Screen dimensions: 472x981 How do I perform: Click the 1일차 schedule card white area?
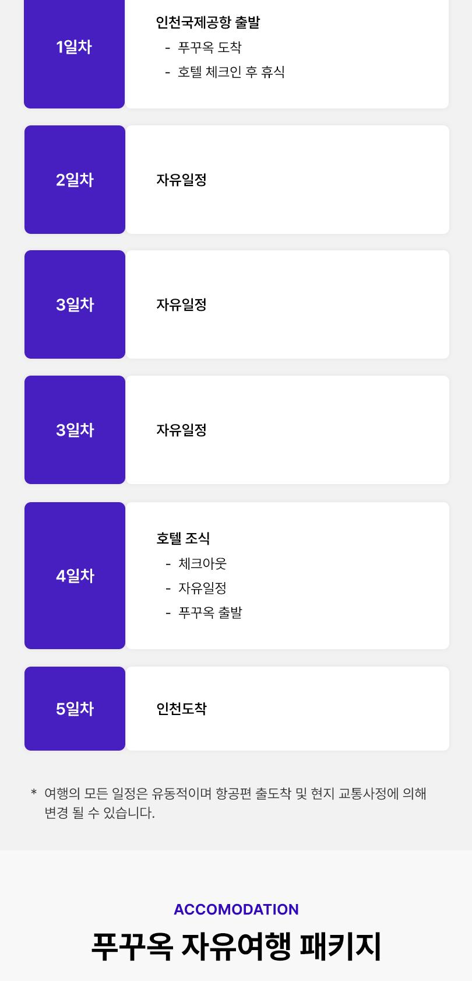[x=287, y=54]
